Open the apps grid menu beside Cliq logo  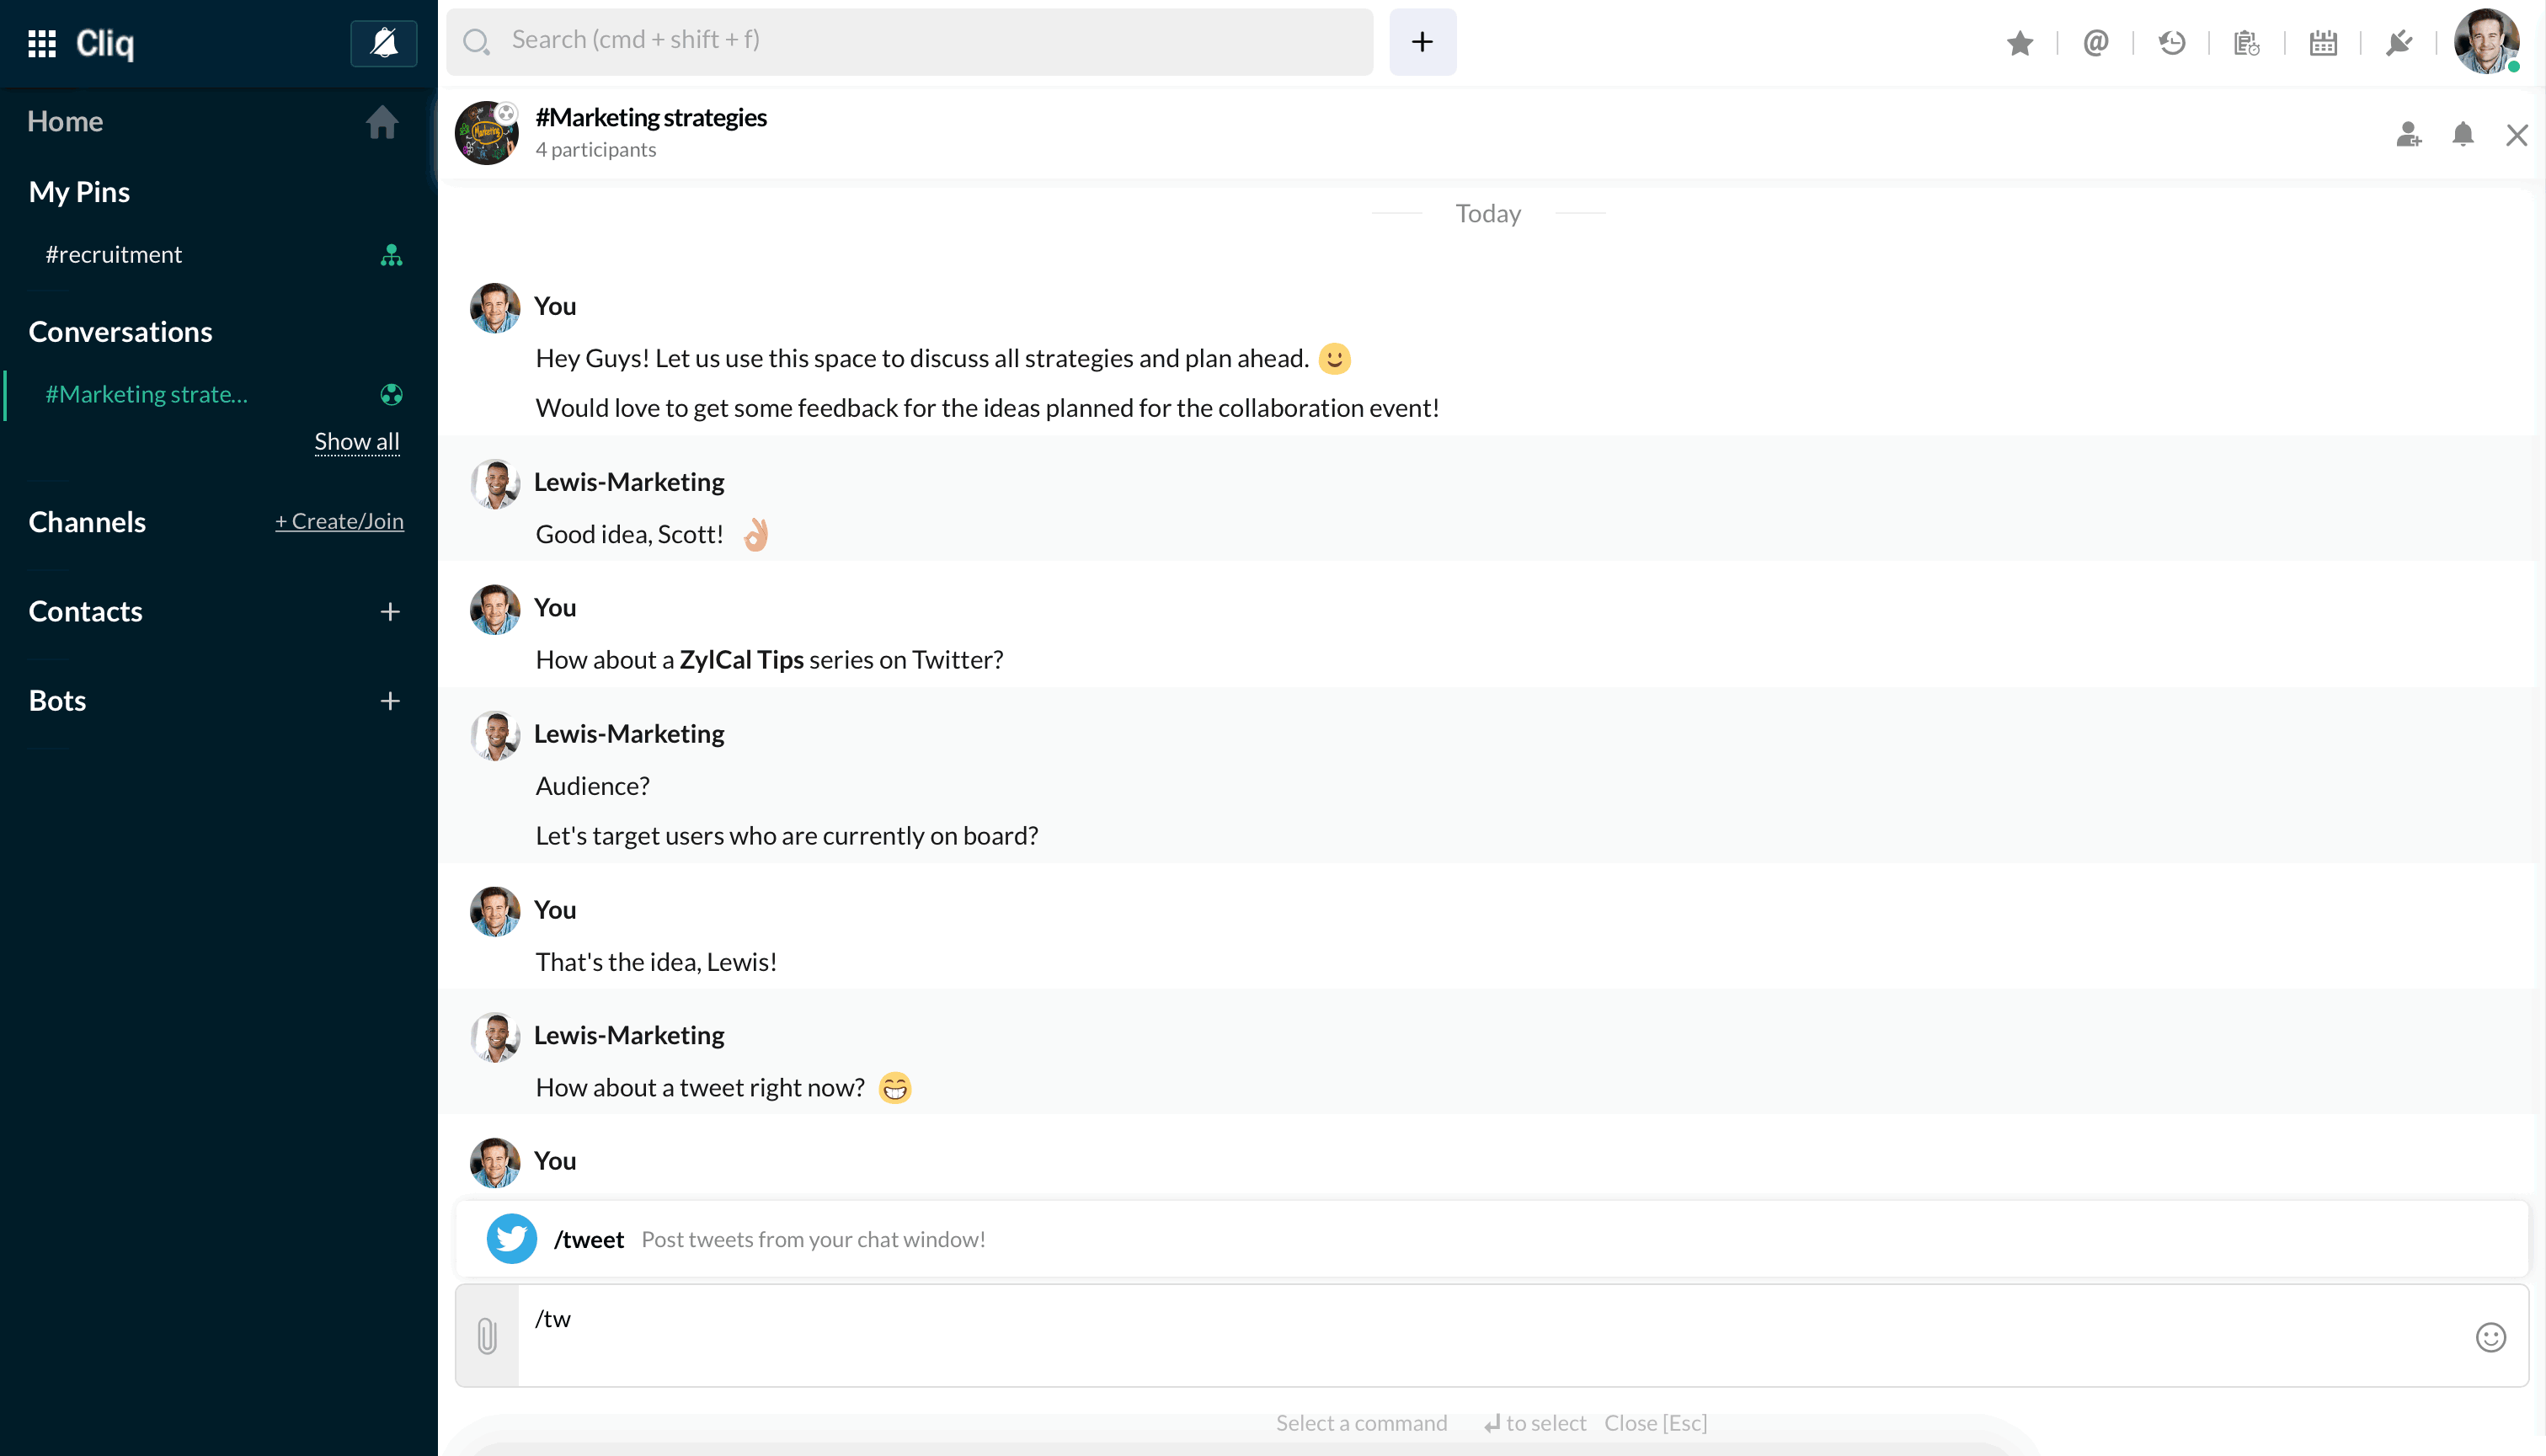[42, 43]
